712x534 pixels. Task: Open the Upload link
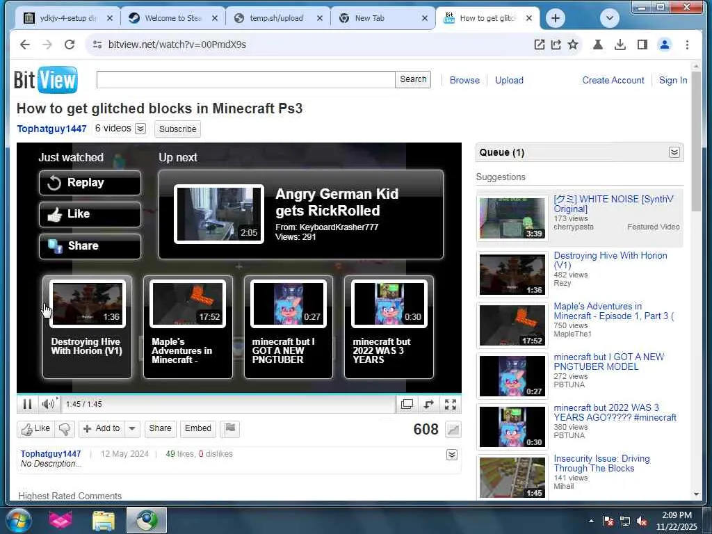(x=509, y=81)
